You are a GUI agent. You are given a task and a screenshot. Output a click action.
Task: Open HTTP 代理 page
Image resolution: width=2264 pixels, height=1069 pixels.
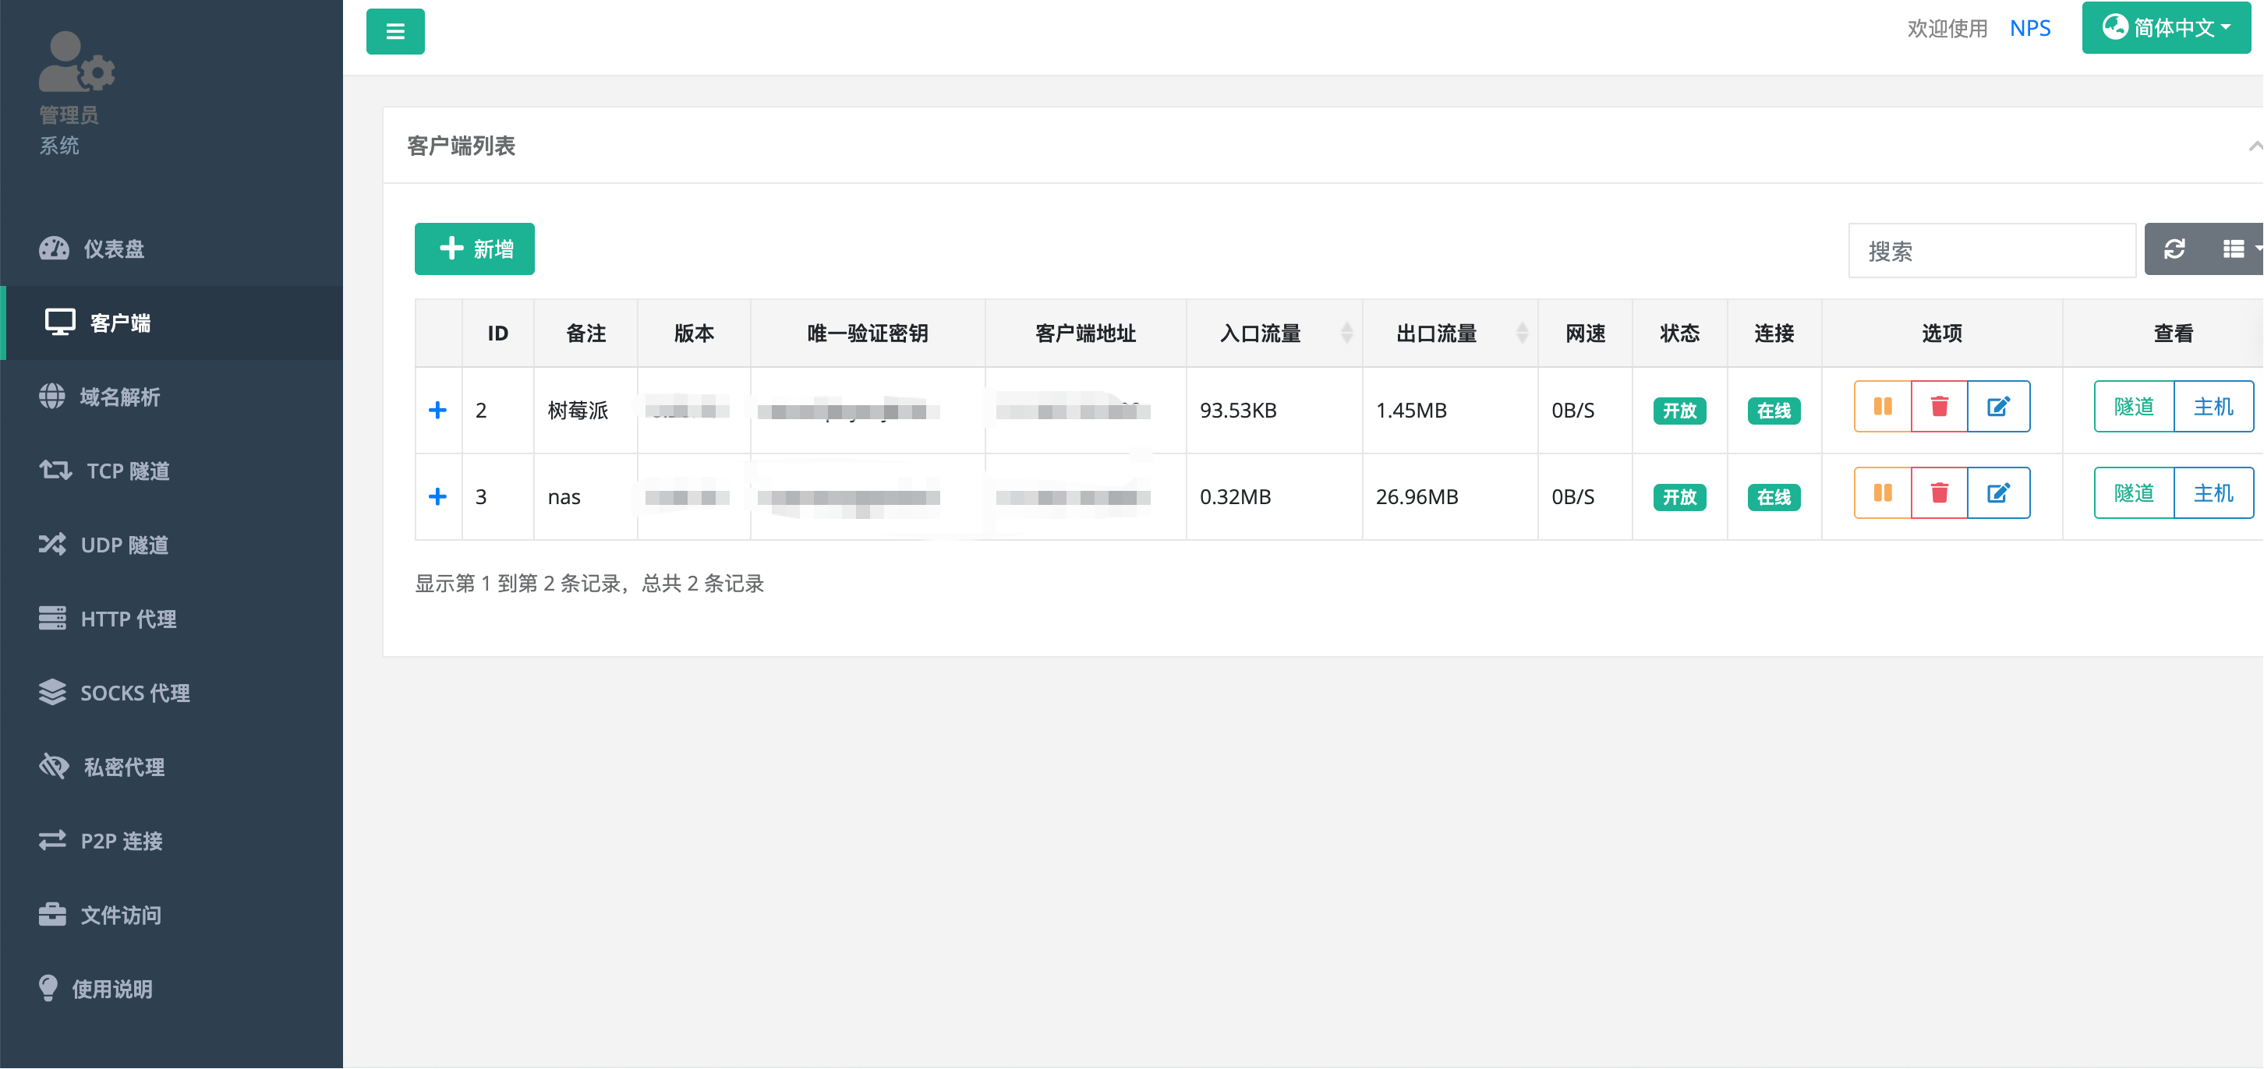pos(172,619)
